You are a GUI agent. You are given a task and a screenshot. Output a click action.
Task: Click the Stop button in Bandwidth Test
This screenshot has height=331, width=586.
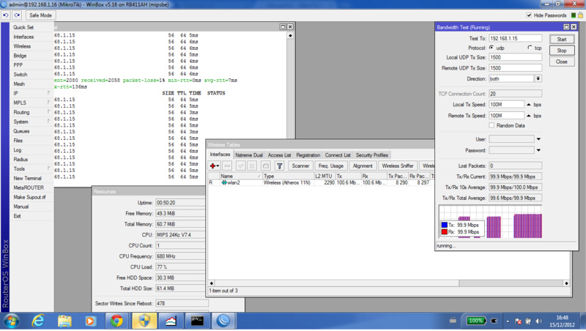561,51
